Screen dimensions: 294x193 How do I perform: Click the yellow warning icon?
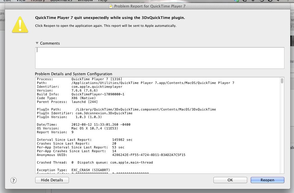point(20,24)
